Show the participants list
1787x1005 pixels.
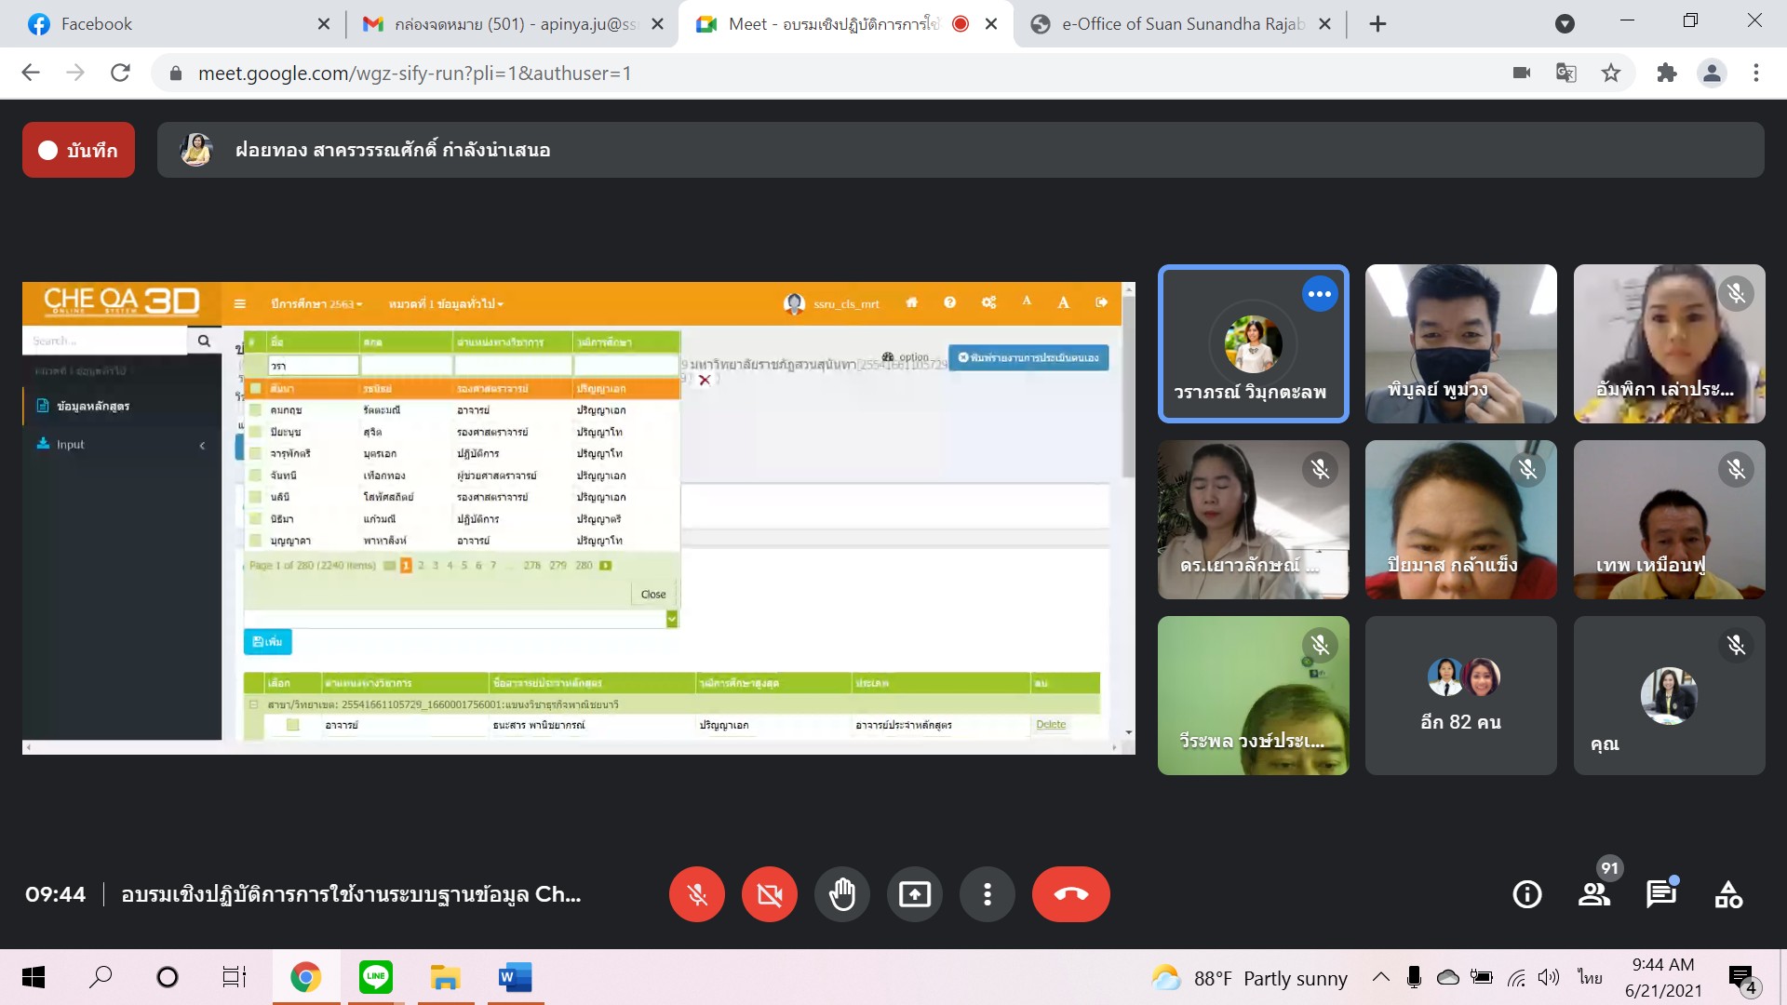point(1594,894)
